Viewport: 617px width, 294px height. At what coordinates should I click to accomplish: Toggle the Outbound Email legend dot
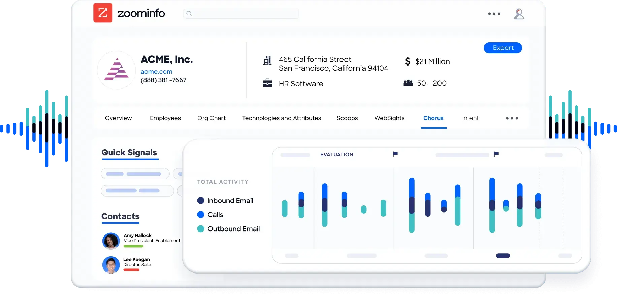point(201,229)
